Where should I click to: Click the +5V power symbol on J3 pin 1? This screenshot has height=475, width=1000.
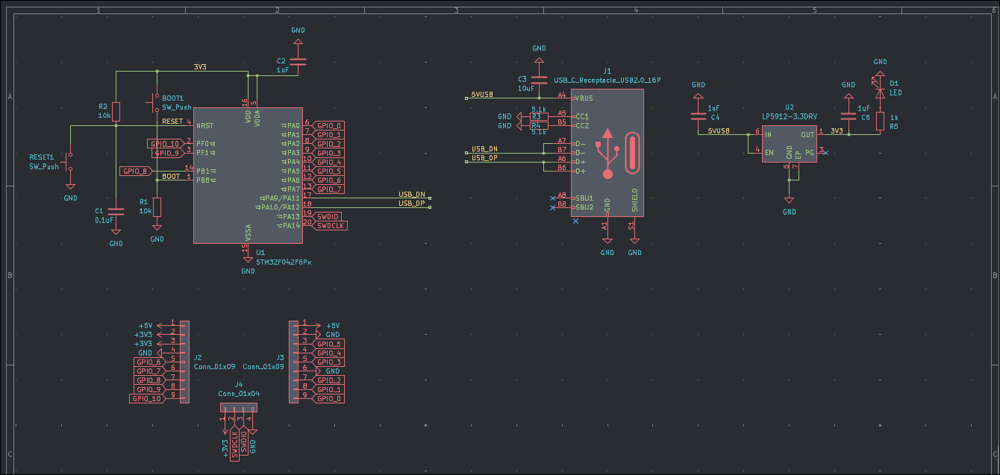[x=331, y=325]
